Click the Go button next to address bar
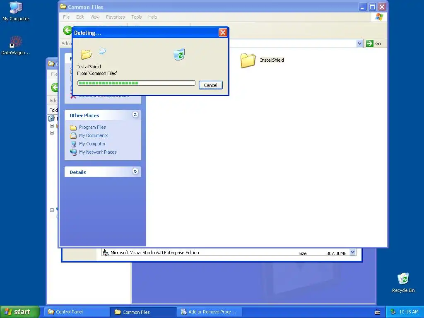This screenshot has width=424, height=318. click(373, 43)
